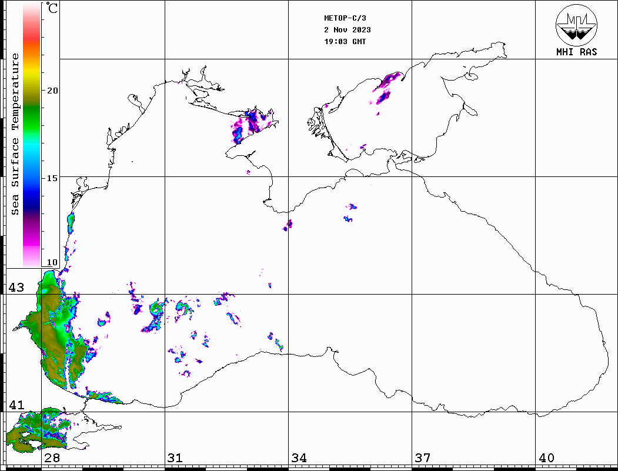
Task: Click latitude label '43'
Action: pos(16,288)
